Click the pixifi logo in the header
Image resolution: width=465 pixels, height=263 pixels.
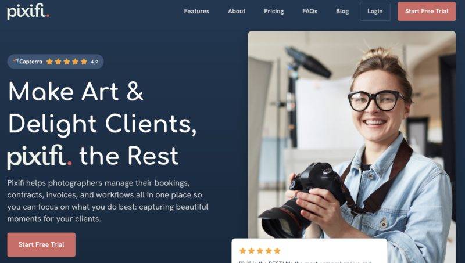click(28, 11)
